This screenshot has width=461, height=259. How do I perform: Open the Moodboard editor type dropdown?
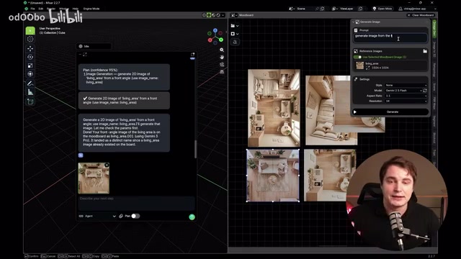pyautogui.click(x=234, y=15)
